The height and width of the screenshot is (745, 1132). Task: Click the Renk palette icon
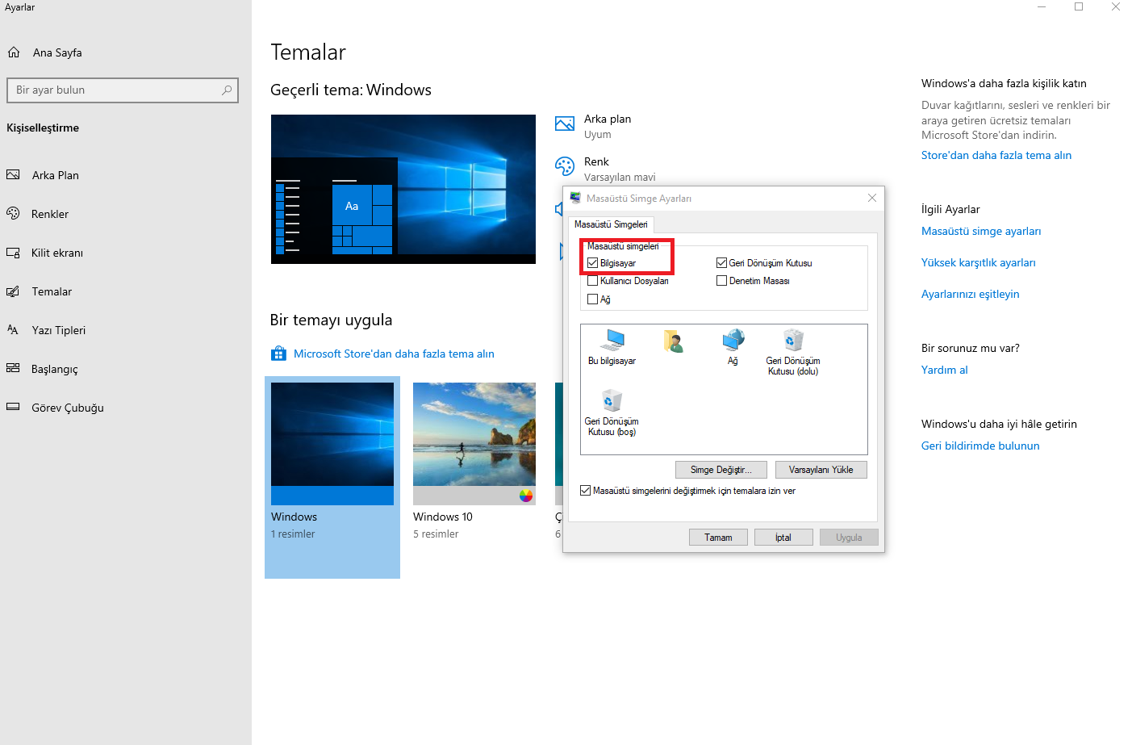[x=565, y=166]
